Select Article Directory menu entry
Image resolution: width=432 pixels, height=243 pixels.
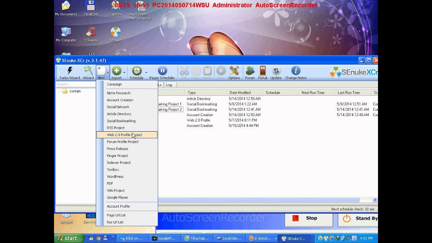(127, 114)
